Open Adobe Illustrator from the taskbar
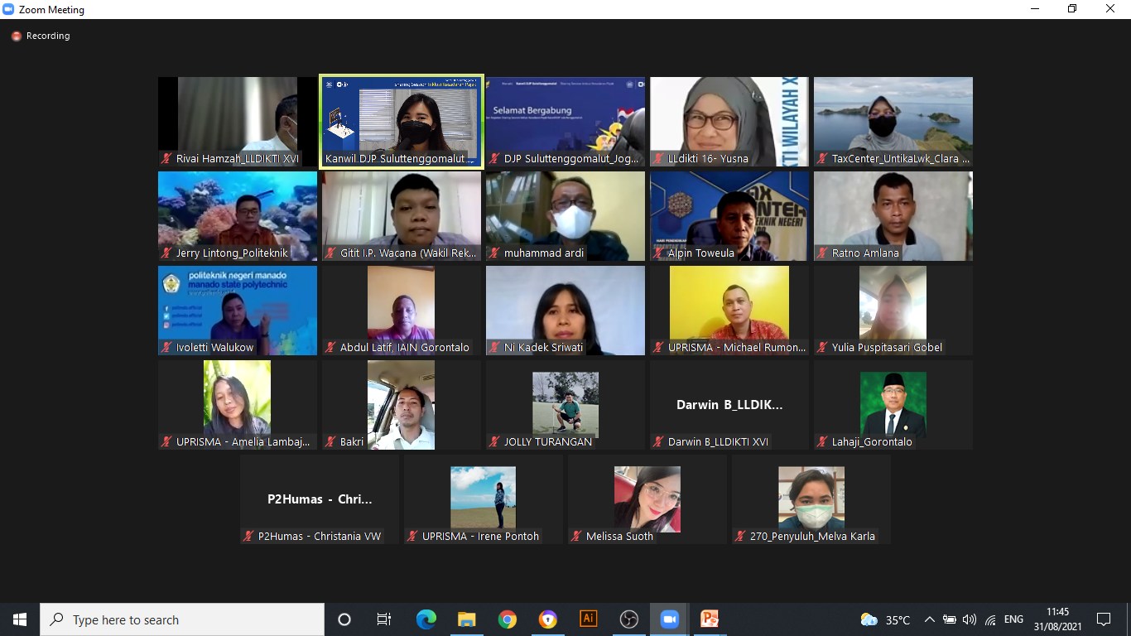Image resolution: width=1131 pixels, height=636 pixels. click(588, 619)
